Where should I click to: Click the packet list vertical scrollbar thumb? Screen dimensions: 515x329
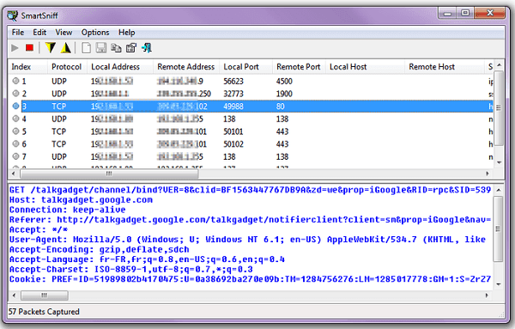(x=499, y=107)
